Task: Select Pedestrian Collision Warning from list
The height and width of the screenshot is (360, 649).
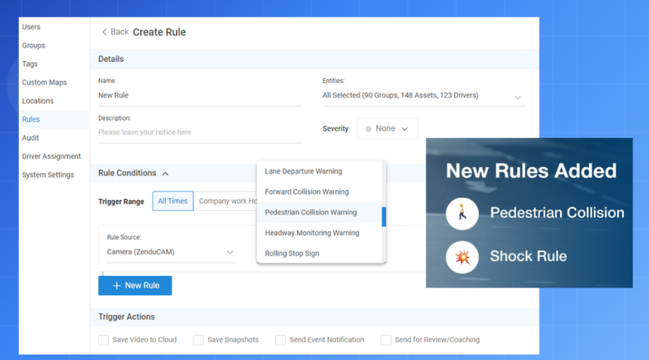Action: tap(311, 212)
